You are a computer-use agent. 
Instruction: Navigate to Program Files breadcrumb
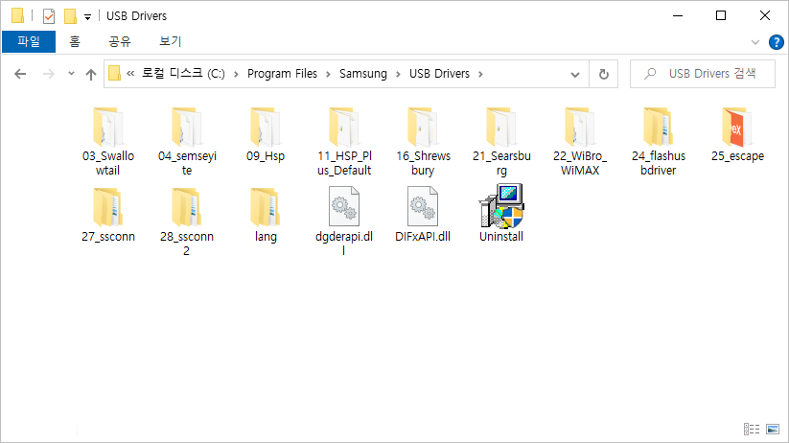(x=282, y=74)
